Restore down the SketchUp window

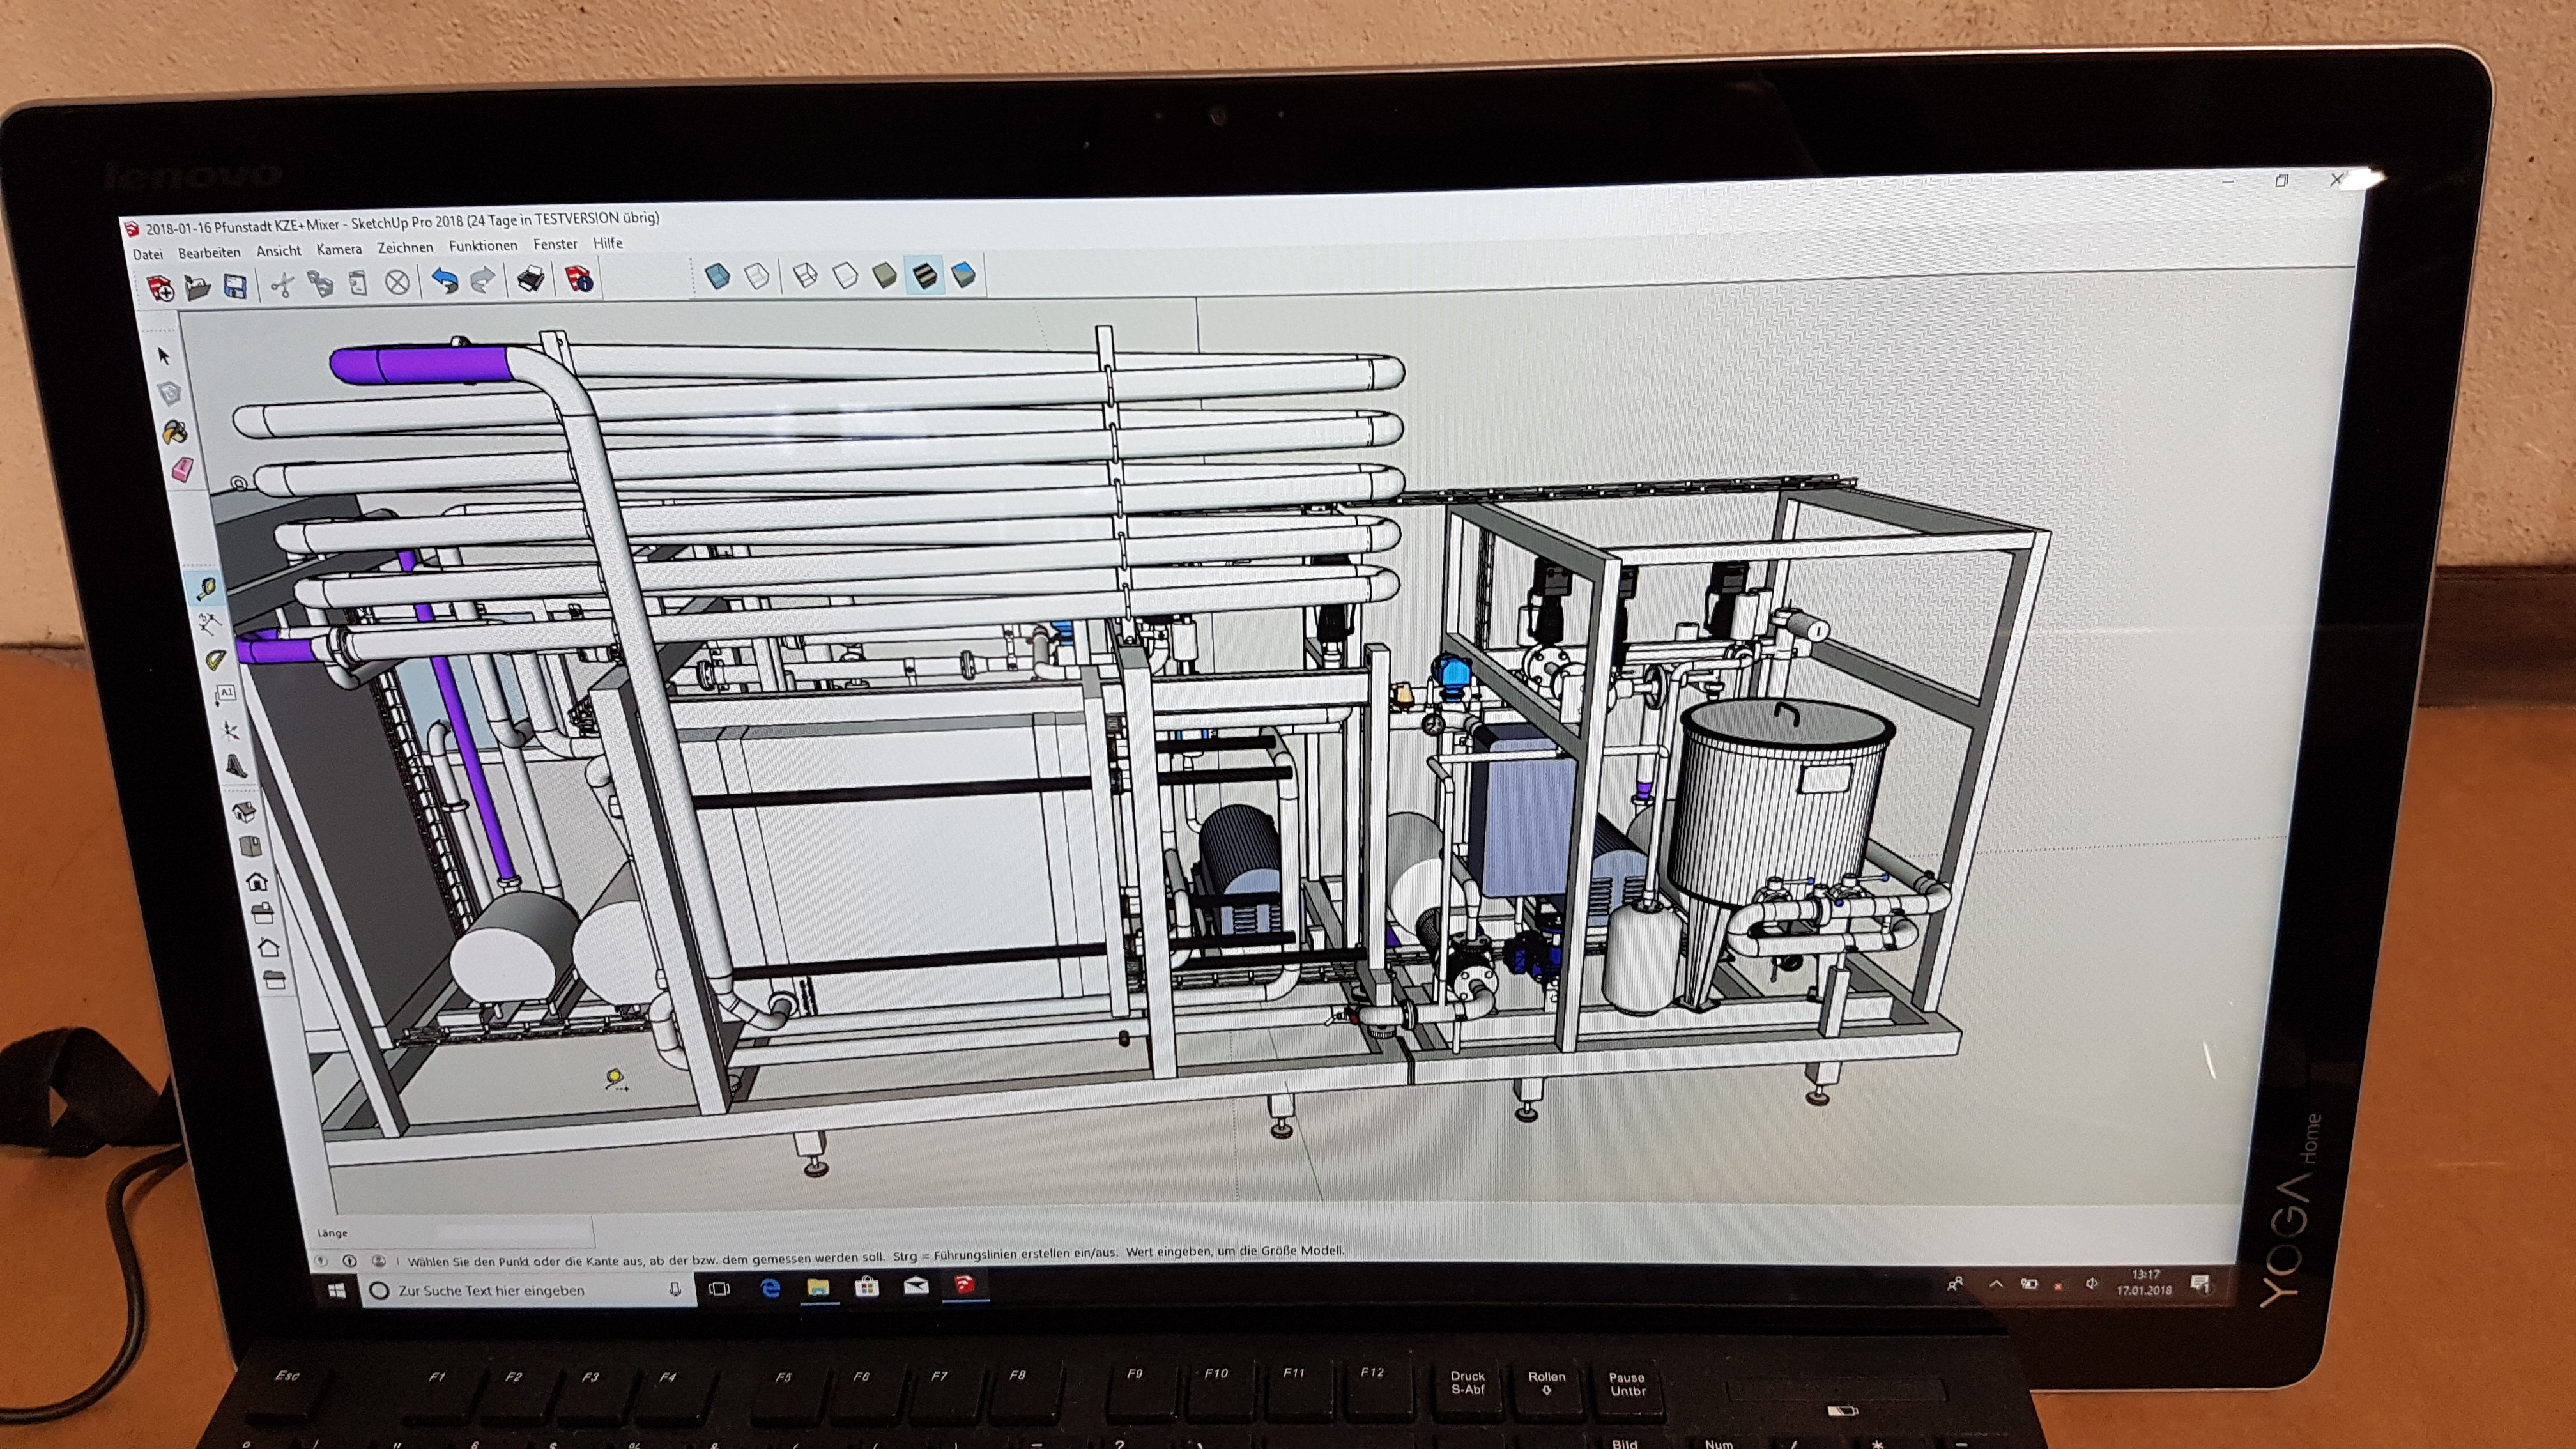pyautogui.click(x=2282, y=180)
